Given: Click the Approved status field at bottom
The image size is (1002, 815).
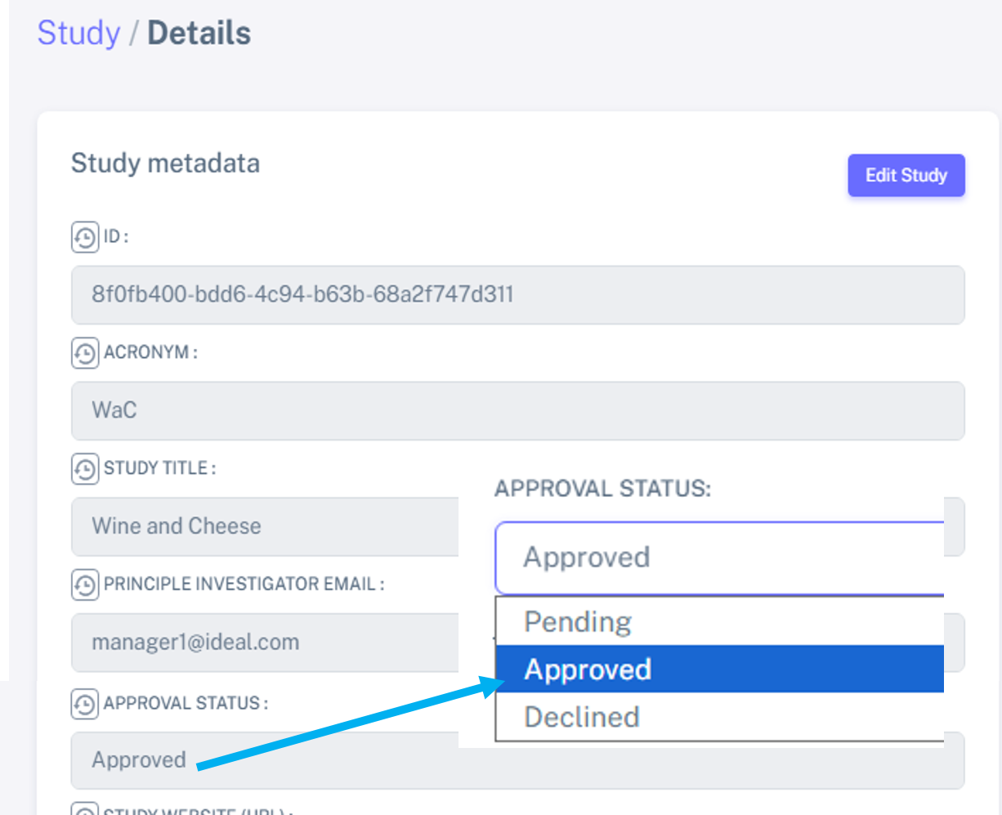Looking at the screenshot, I should pos(517,760).
